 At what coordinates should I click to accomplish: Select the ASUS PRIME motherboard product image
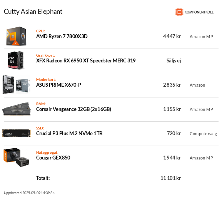[17, 85]
